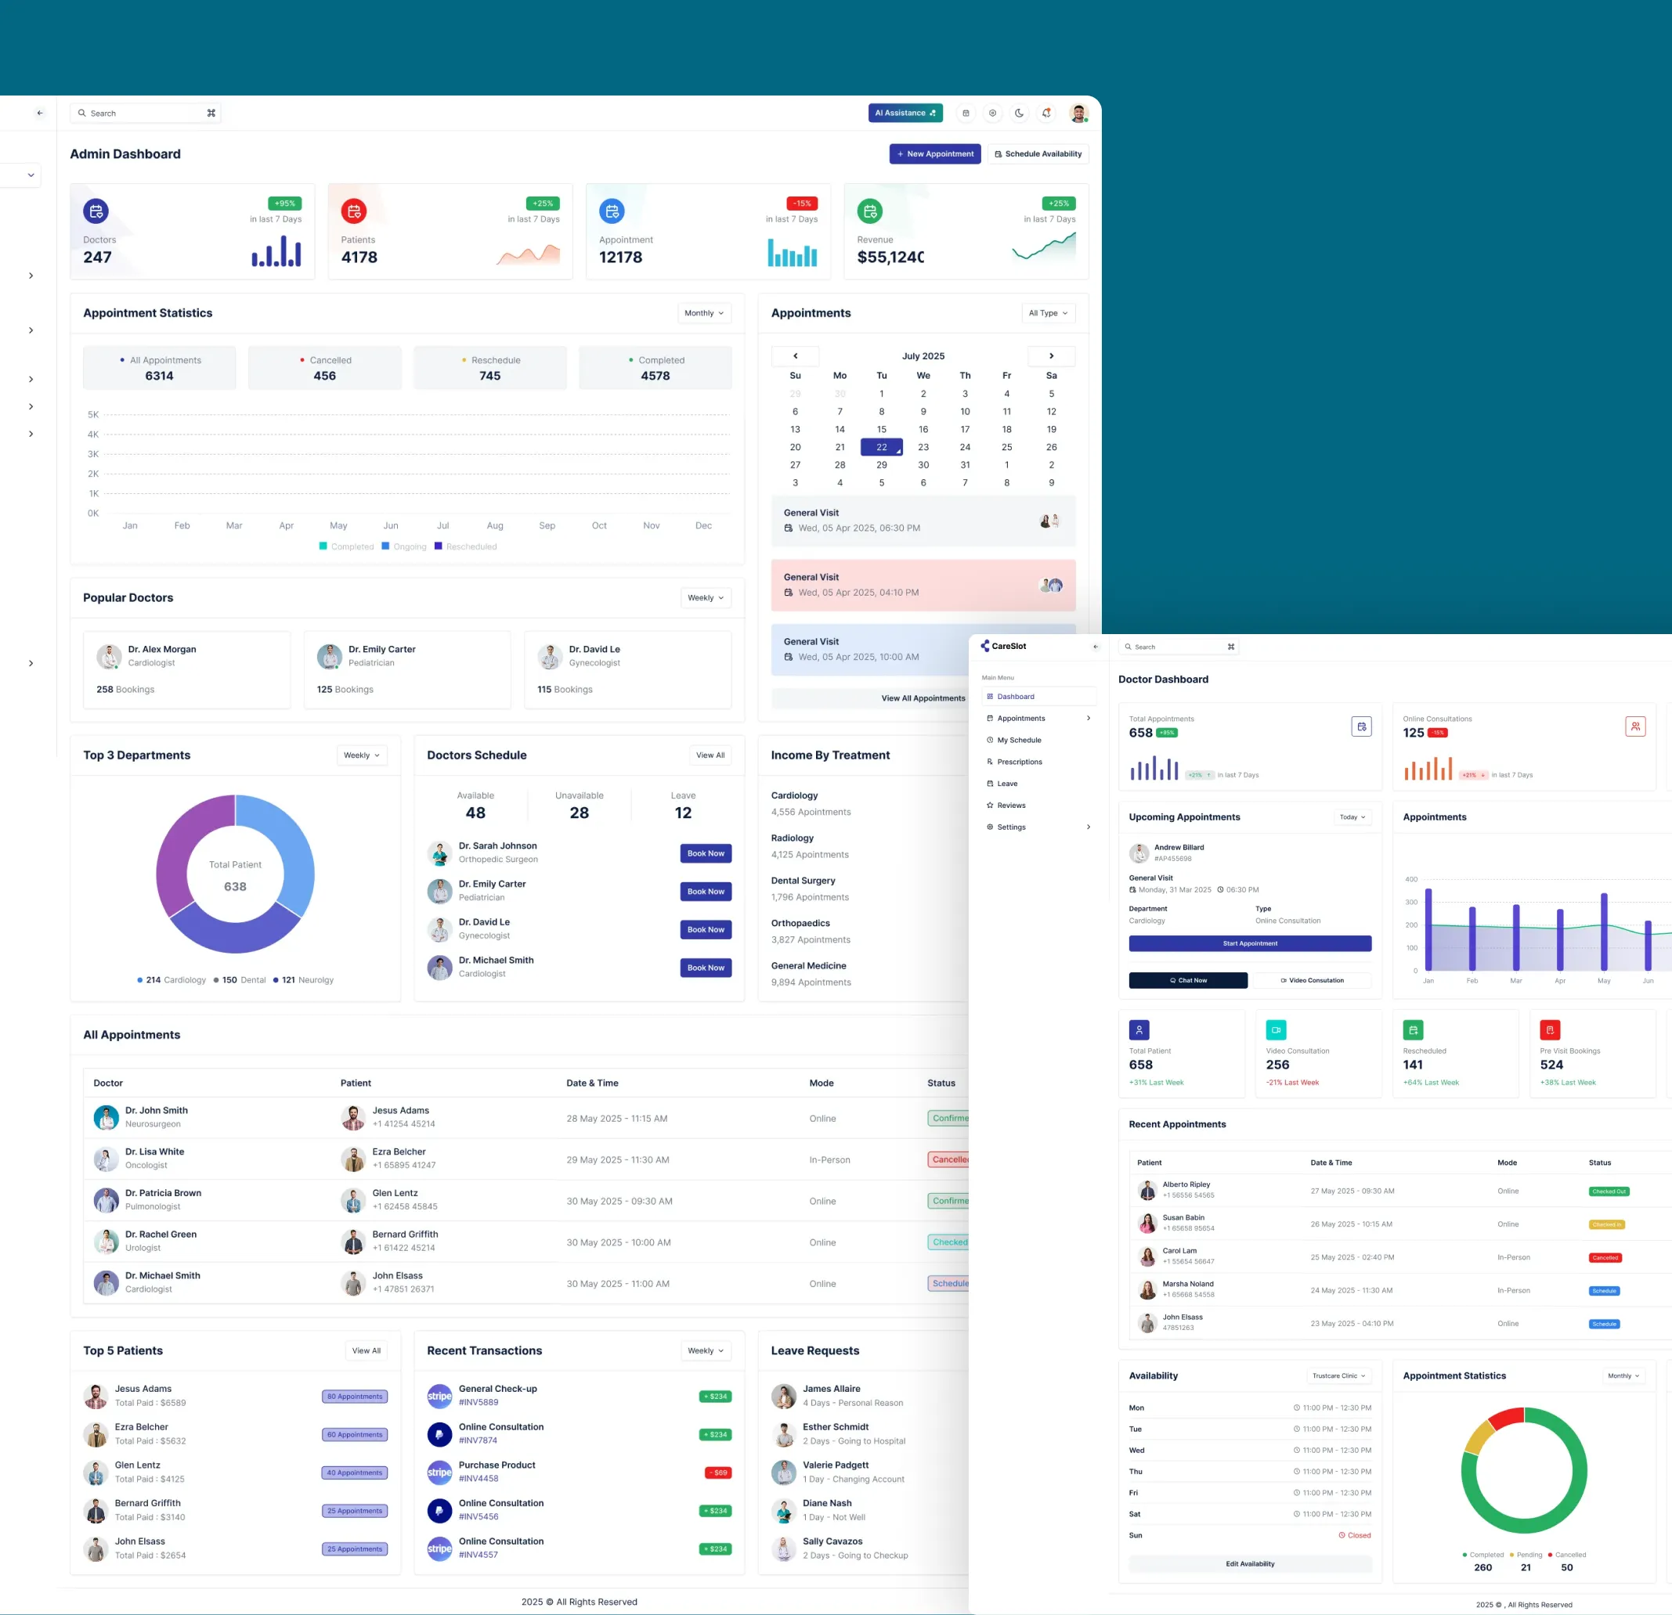
Task: Go to previous month in calendar
Action: coord(795,355)
